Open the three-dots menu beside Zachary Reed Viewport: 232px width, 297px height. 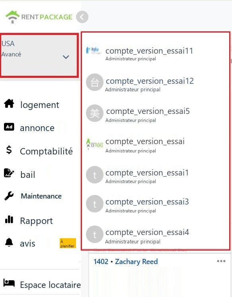(x=221, y=261)
